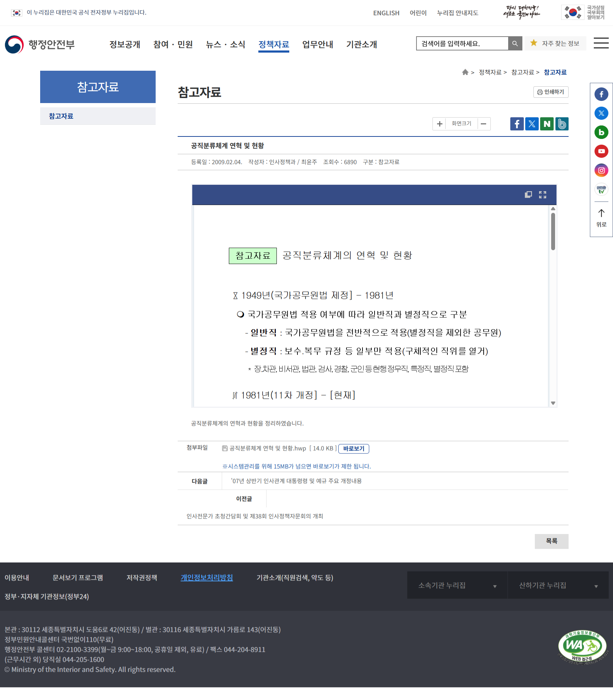The width and height of the screenshot is (613, 688).
Task: Click the 목록 list button
Action: [551, 541]
